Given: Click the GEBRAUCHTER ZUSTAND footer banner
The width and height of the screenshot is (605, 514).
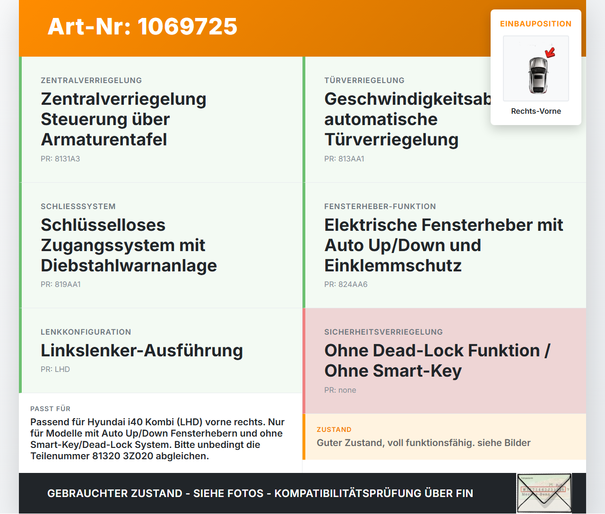Looking at the screenshot, I should [260, 493].
